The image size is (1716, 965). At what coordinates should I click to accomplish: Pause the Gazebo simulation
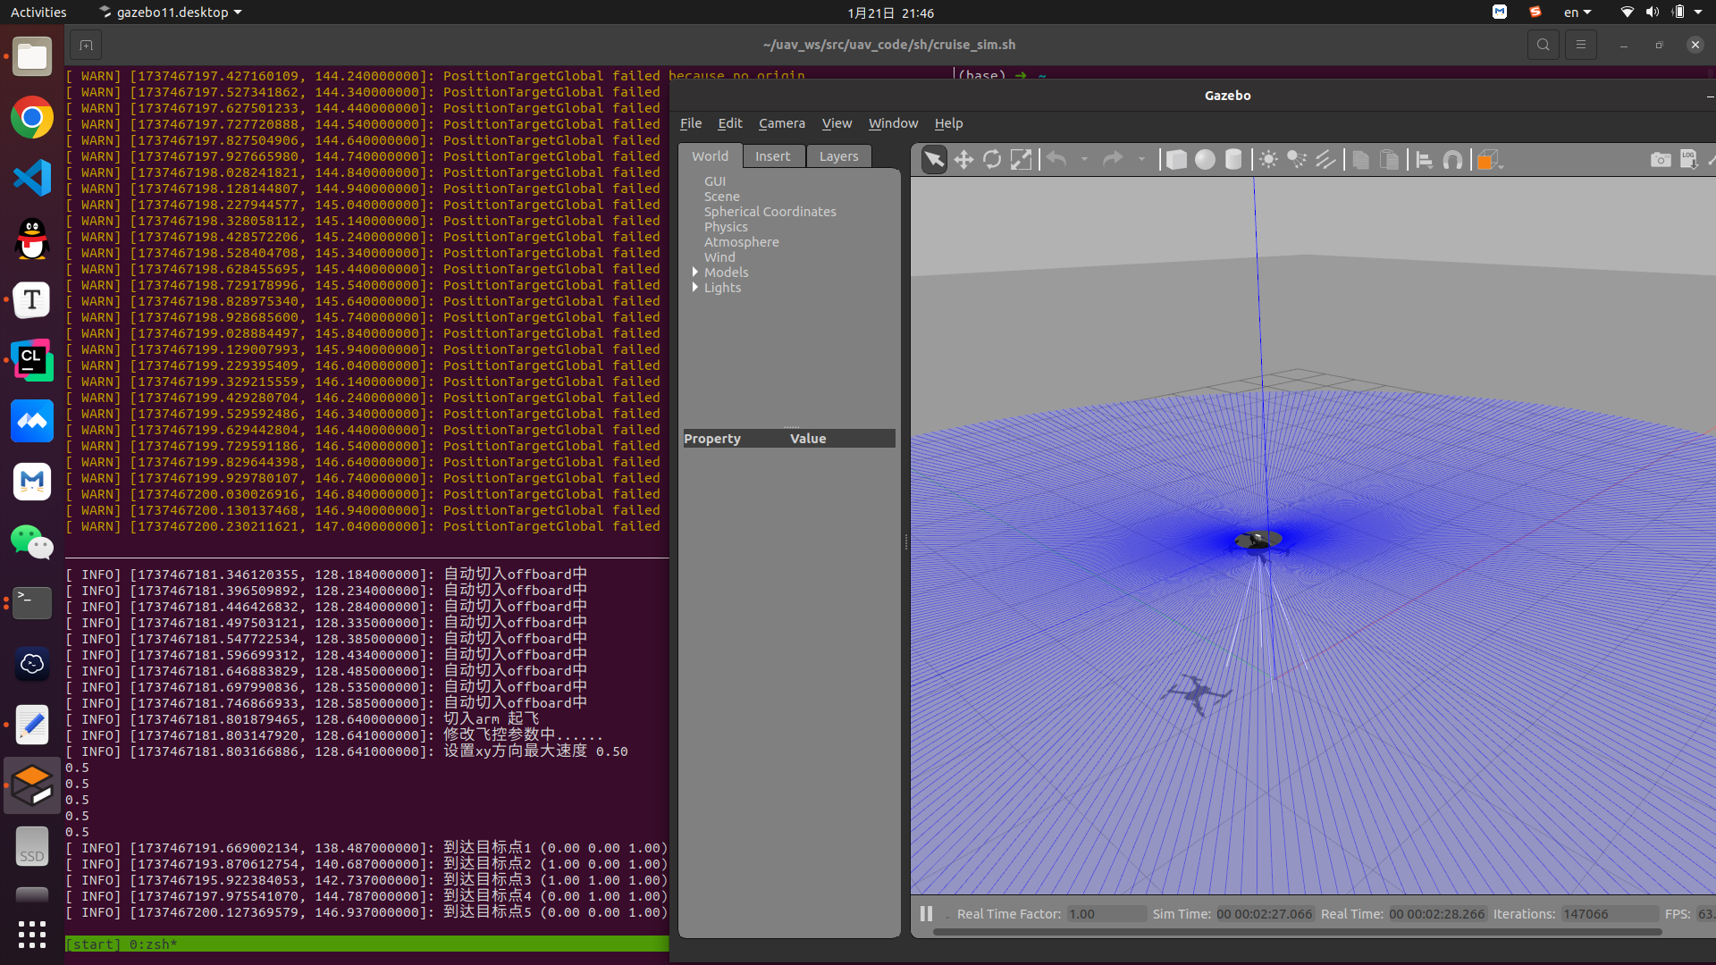[926, 913]
